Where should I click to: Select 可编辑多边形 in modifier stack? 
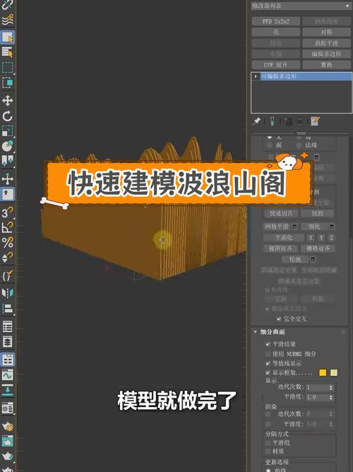click(306, 76)
